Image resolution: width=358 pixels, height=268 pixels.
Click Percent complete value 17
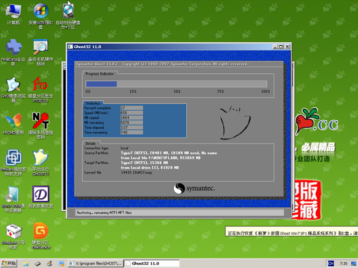tap(131, 108)
